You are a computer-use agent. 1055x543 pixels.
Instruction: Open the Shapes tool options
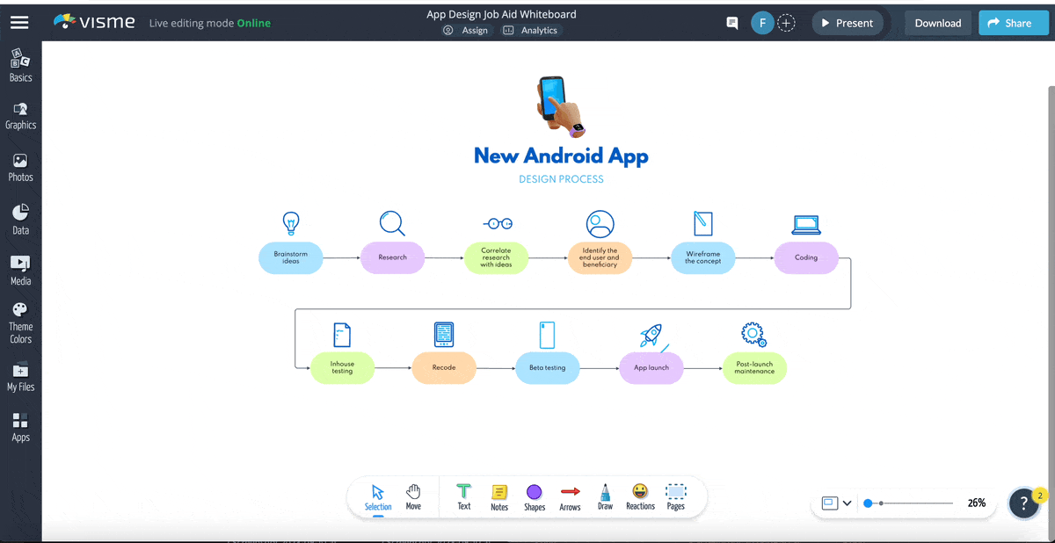[535, 496]
